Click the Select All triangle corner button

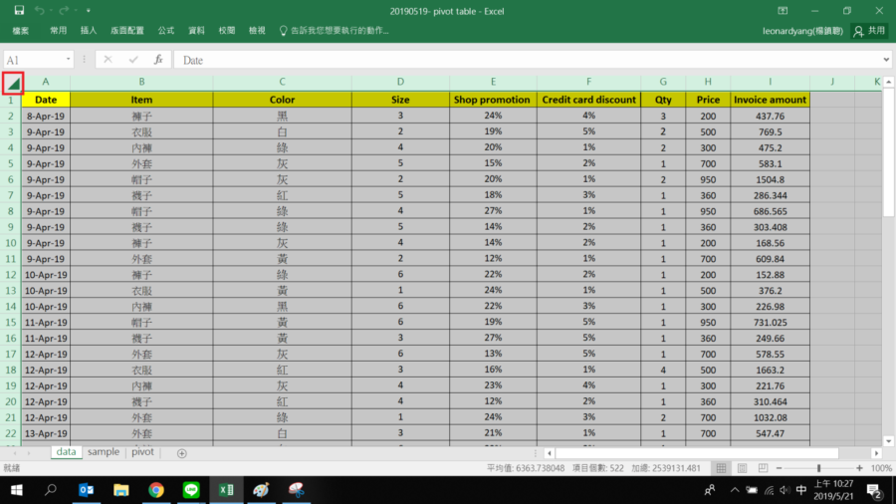point(12,84)
